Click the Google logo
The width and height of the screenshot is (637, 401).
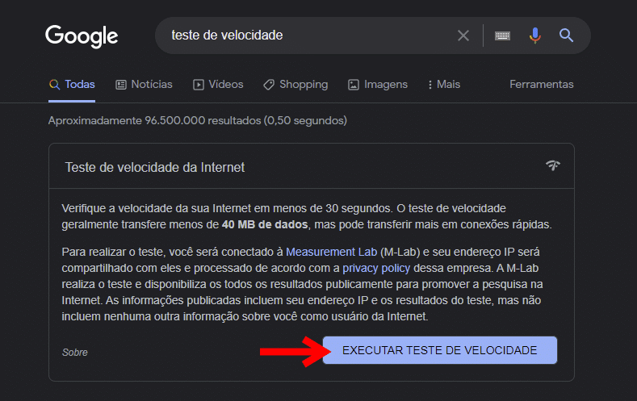click(x=82, y=36)
